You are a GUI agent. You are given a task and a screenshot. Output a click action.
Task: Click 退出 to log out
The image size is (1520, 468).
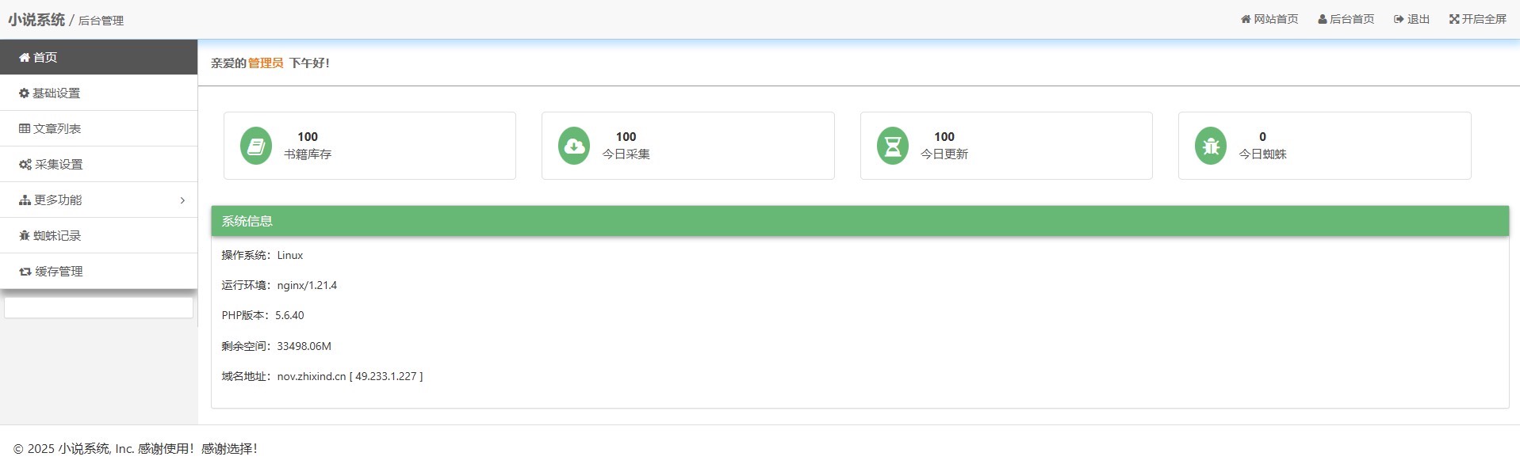(1412, 19)
